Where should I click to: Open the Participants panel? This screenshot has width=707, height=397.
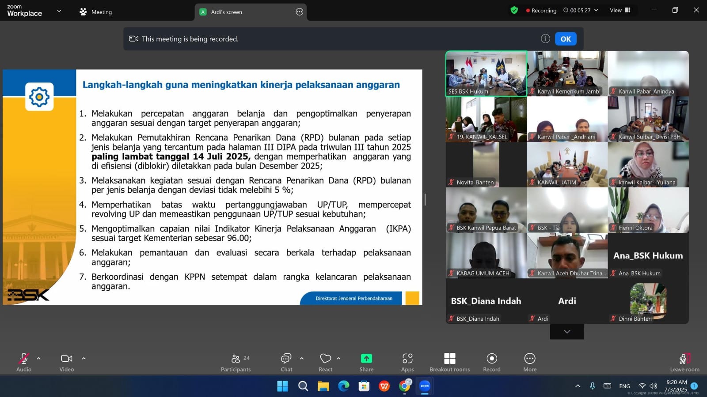(x=236, y=362)
